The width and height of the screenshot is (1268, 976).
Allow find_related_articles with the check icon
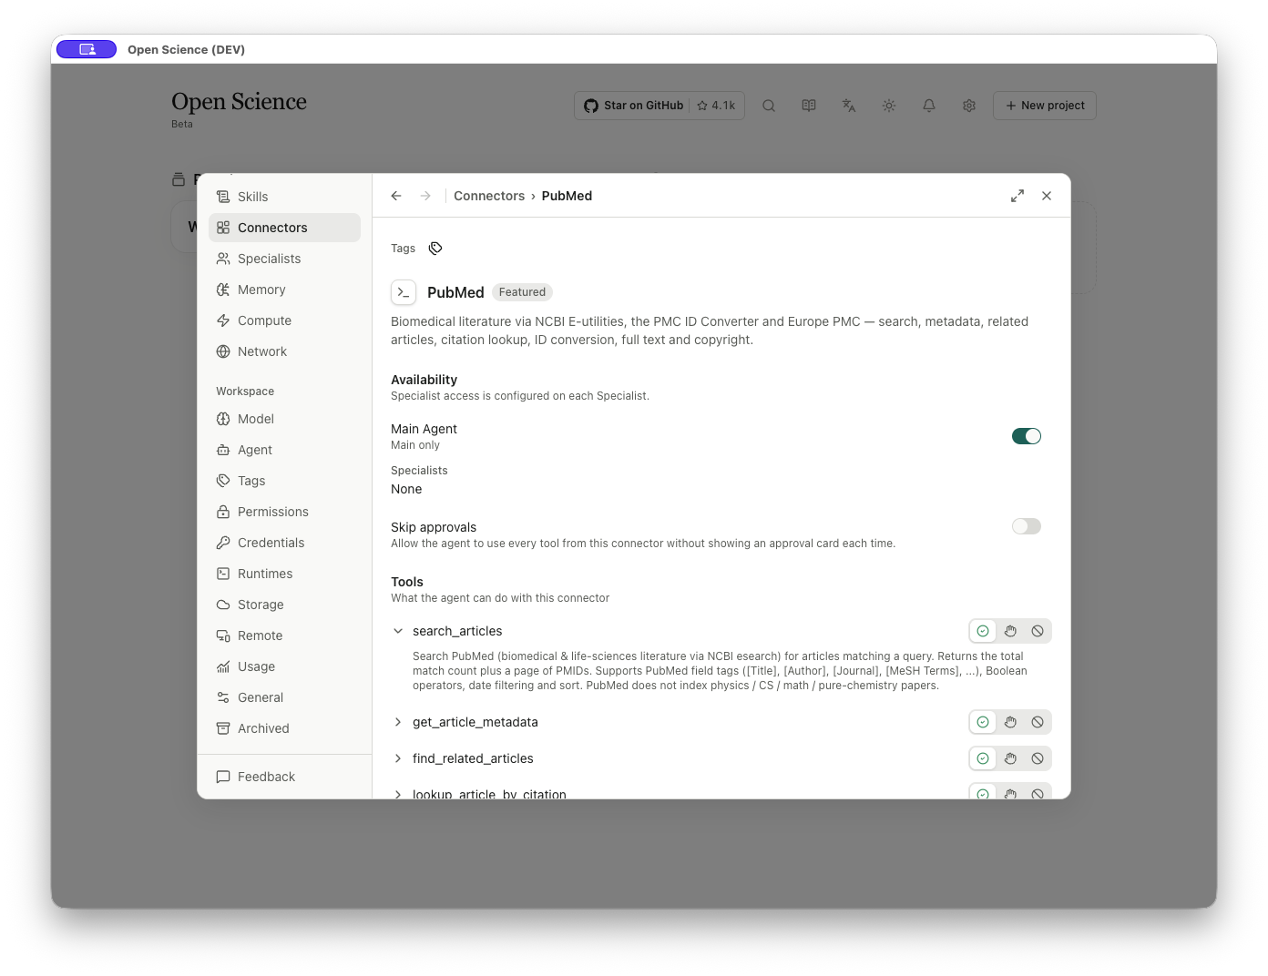983,758
